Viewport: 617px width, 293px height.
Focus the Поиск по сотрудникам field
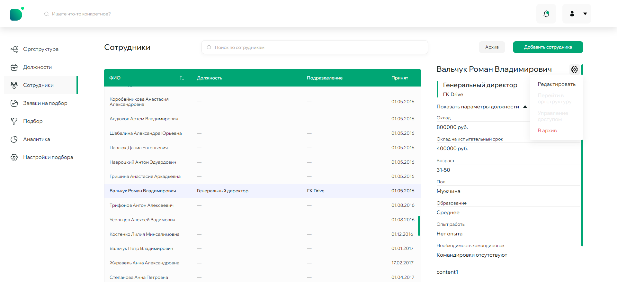315,47
